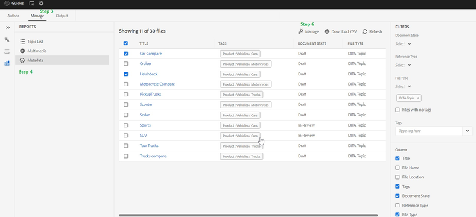Click the Manage gear icon above table
This screenshot has width=476, height=217.
301,31
